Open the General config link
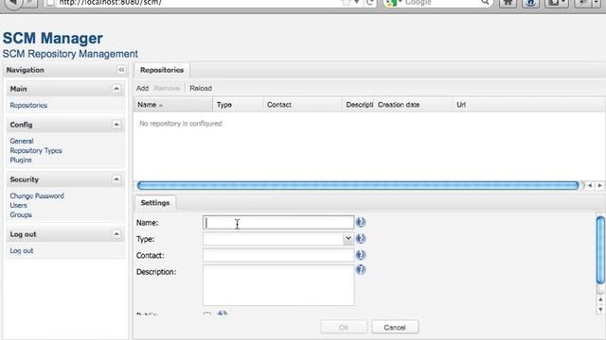 (x=22, y=141)
